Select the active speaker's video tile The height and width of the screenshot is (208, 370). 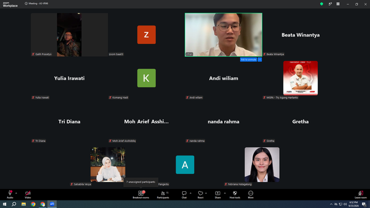tap(224, 35)
